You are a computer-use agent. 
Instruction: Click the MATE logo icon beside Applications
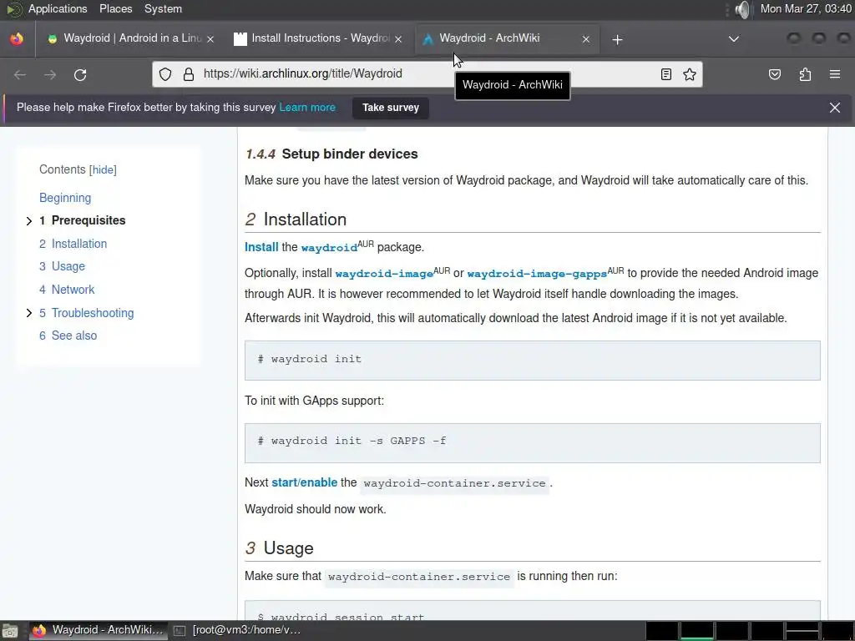(14, 9)
